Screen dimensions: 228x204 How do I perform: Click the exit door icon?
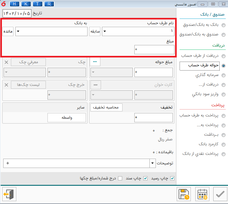click(x=9, y=194)
